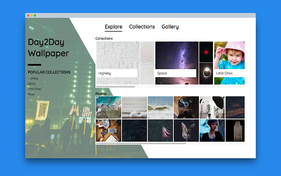Click the red dot image in Space collection
Viewport: 281px width, 176px height.
click(206, 52)
